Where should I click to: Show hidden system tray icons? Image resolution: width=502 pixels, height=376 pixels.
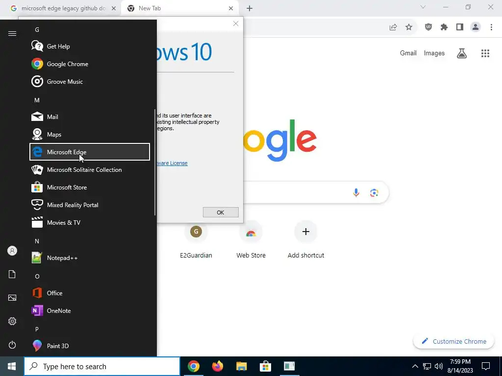[x=415, y=366]
